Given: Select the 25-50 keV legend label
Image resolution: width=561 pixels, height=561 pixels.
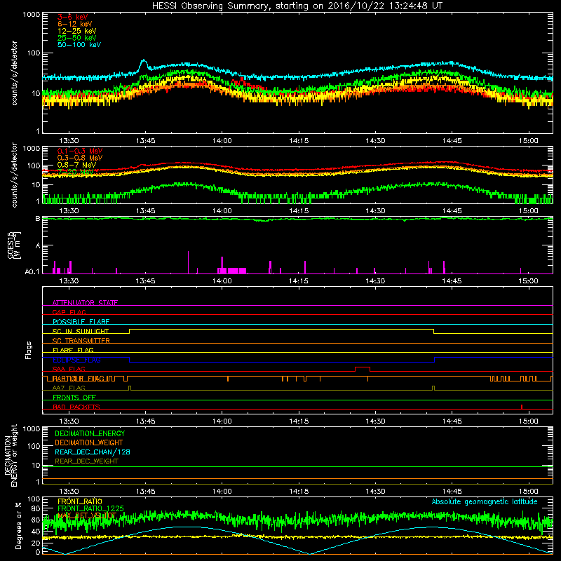Looking at the screenshot, I should pyautogui.click(x=77, y=38).
